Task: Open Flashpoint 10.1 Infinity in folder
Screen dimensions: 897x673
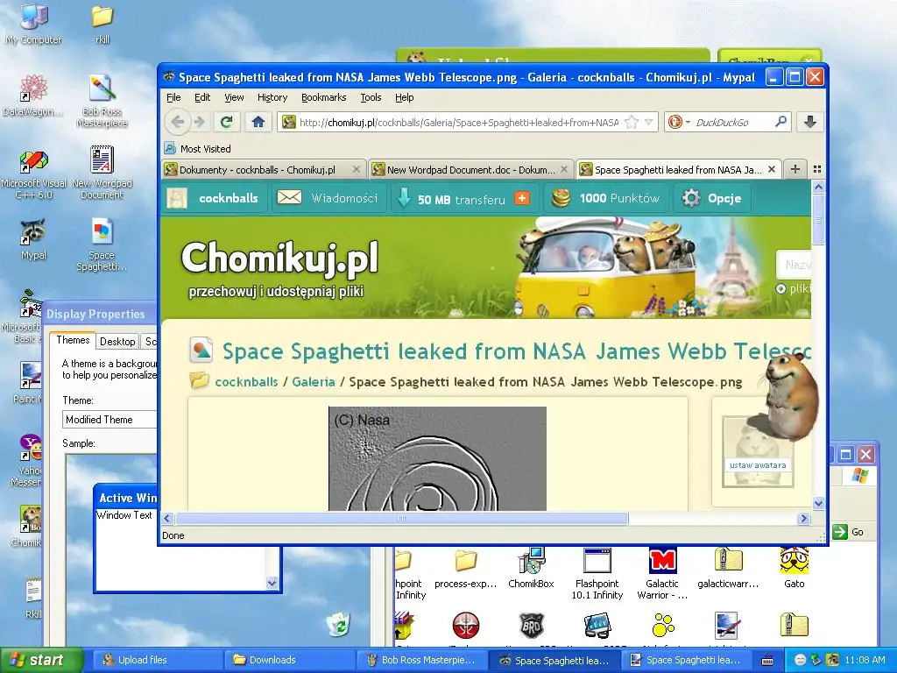Action: coord(597,573)
